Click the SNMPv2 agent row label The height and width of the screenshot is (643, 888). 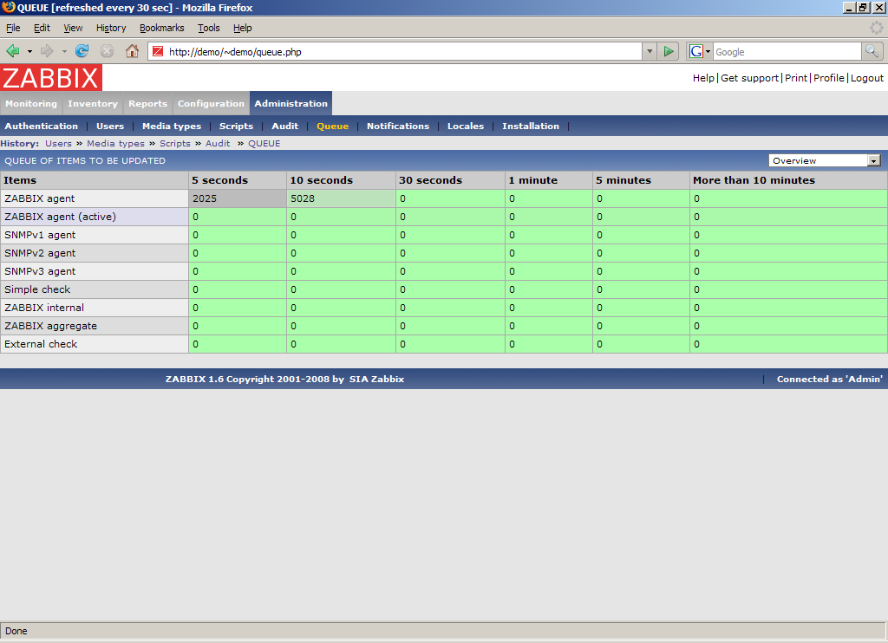tap(40, 253)
